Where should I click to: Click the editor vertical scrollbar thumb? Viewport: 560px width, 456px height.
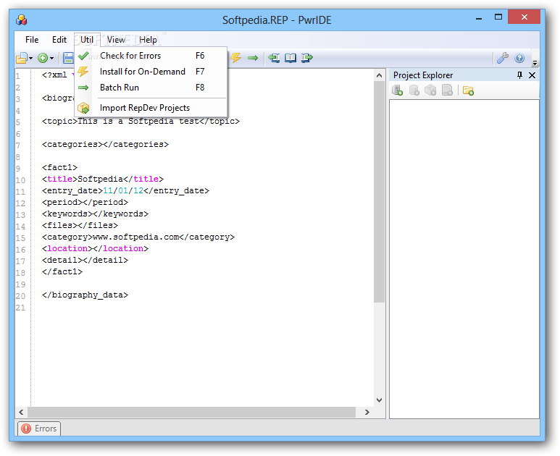pyautogui.click(x=380, y=192)
